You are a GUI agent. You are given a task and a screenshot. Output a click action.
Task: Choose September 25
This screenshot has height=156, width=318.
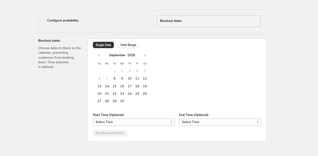(x=137, y=94)
